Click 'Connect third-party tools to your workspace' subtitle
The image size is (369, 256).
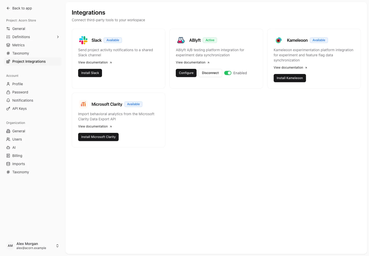(108, 20)
